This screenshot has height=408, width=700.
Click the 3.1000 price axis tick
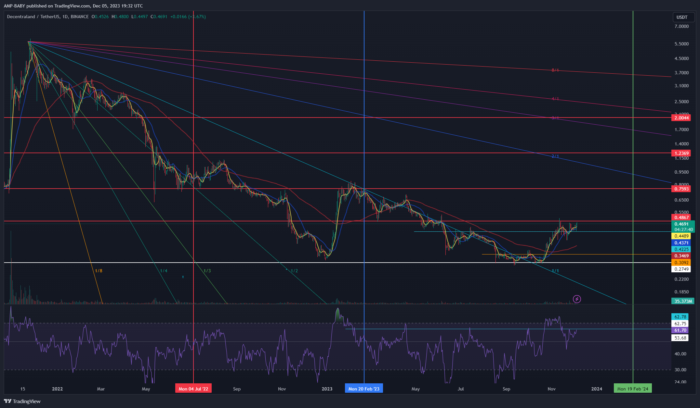click(x=681, y=86)
